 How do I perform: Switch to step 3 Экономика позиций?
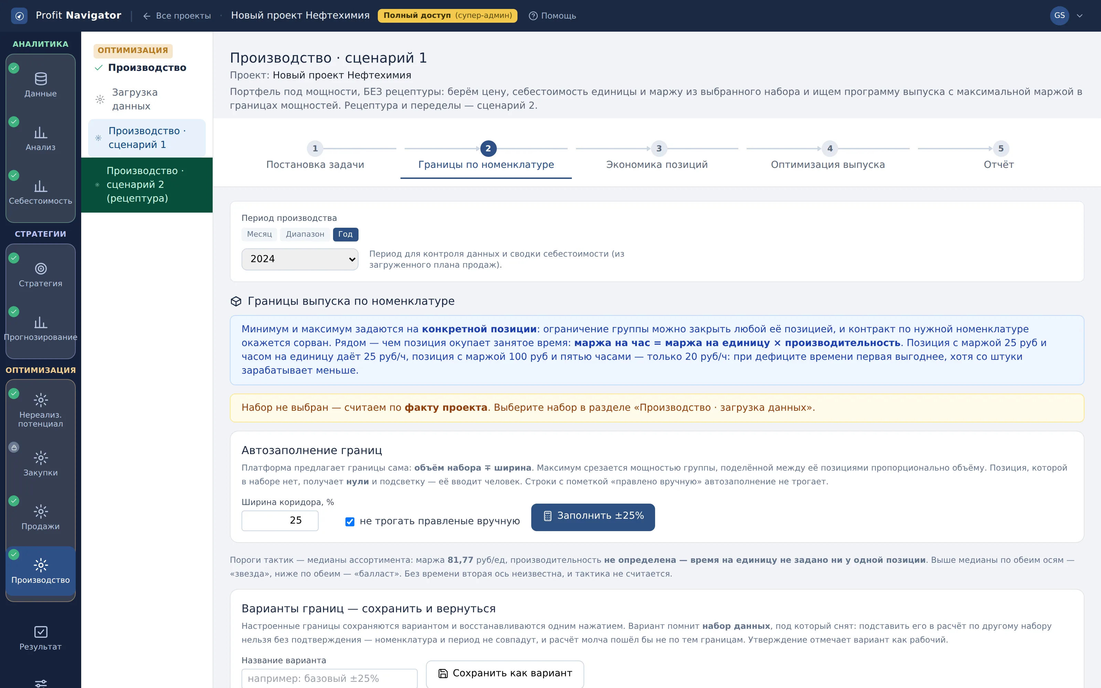pos(656,156)
